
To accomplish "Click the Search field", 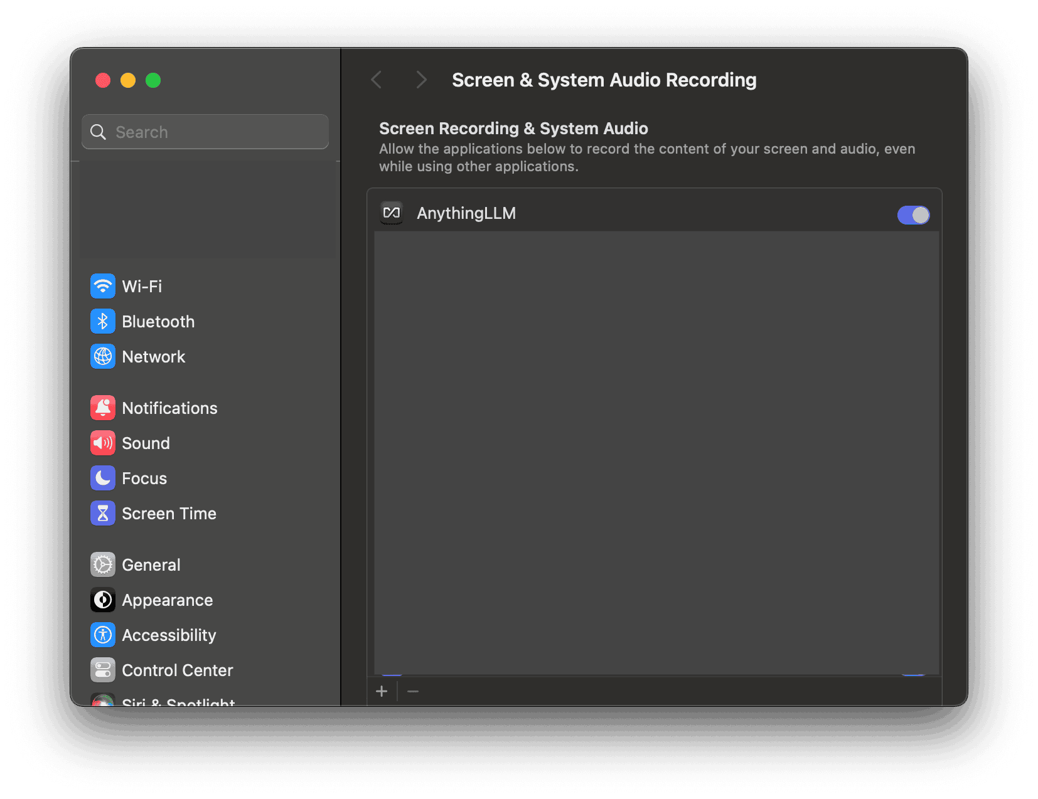I will (205, 132).
